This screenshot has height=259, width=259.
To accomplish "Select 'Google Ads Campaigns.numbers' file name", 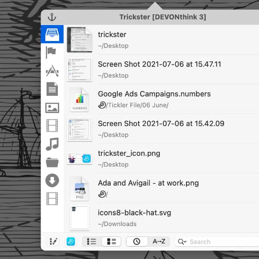I will click(154, 94).
